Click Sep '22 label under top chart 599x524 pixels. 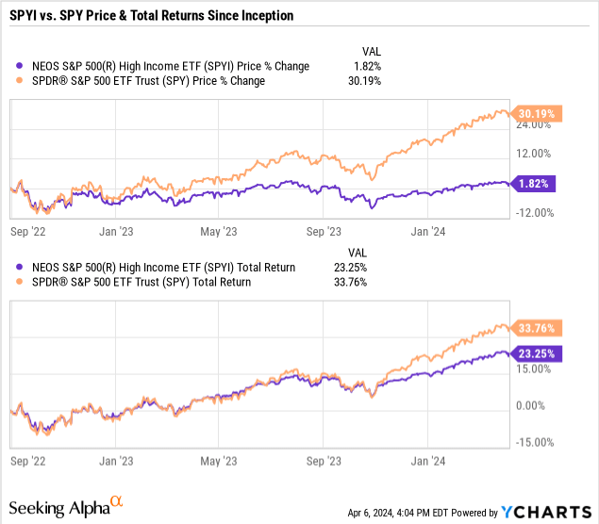(28, 232)
